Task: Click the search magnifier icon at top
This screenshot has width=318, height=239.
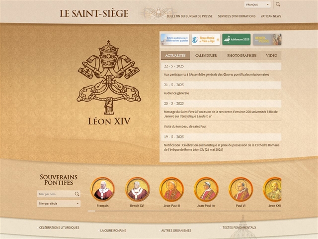Action: [x=278, y=4]
